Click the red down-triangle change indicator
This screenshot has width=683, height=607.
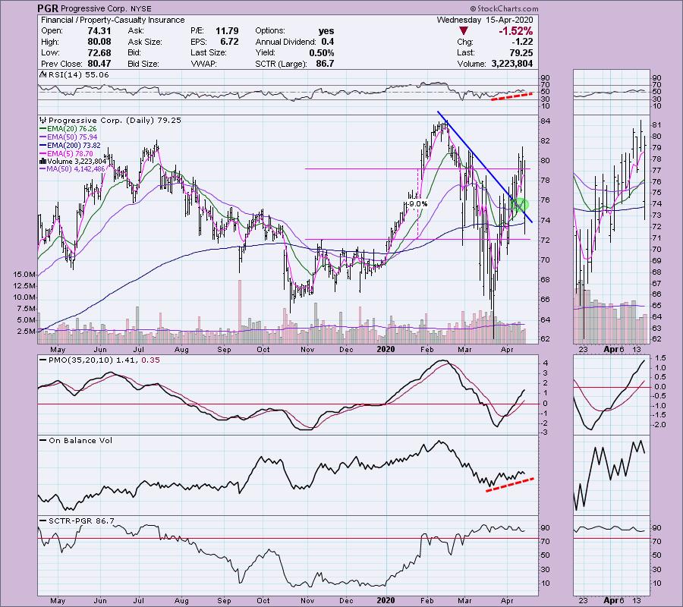pos(464,31)
